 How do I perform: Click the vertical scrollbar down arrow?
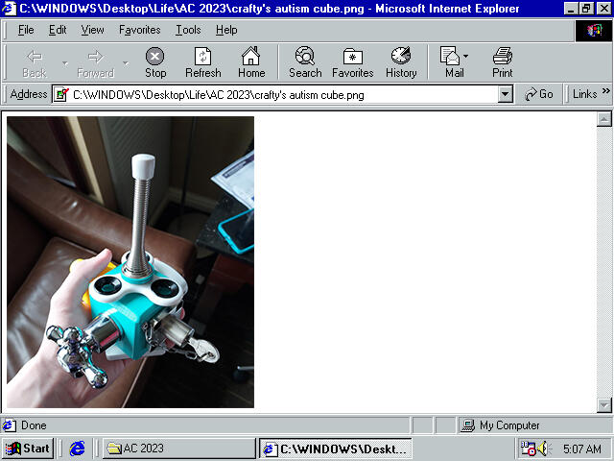[604, 404]
